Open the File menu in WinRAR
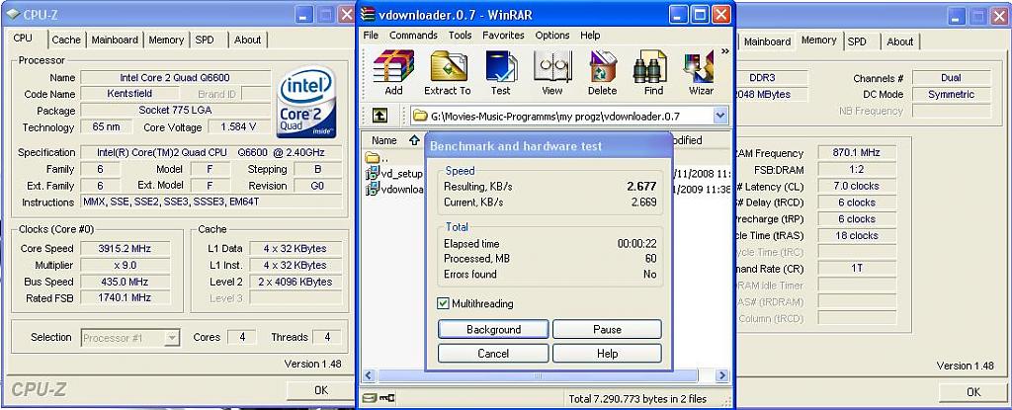This screenshot has width=1012, height=410. [371, 35]
